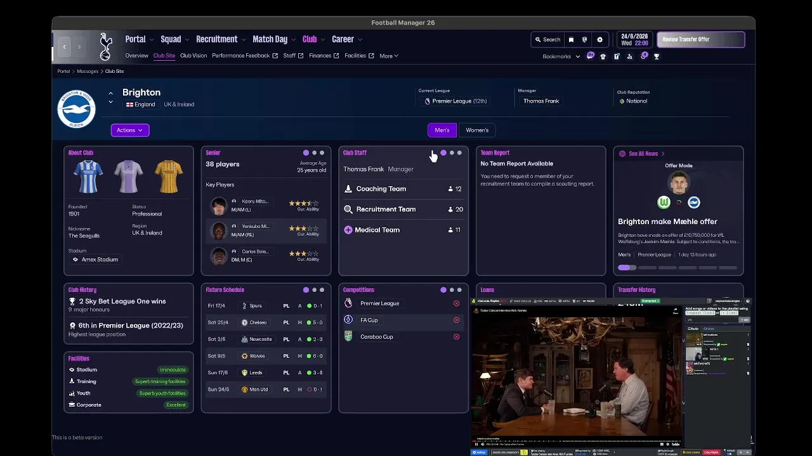Click the Chelsea badge in Fixture Schedule

[x=245, y=322]
